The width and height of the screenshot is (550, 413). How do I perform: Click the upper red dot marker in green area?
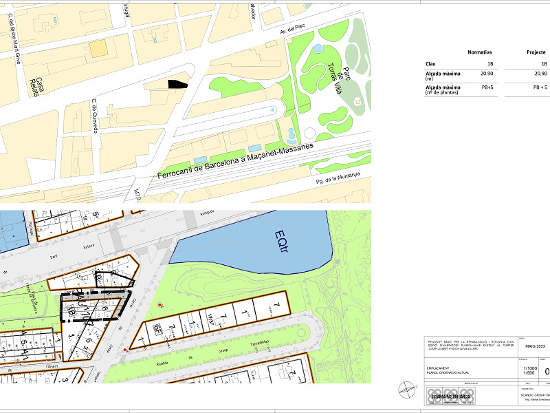(x=161, y=305)
